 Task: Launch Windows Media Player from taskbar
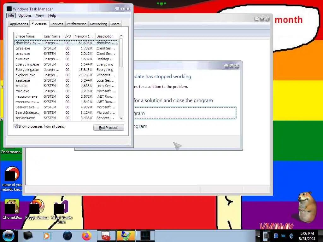click(47, 236)
